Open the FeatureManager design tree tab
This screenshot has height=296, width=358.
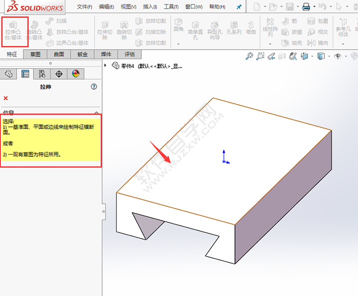[8, 74]
